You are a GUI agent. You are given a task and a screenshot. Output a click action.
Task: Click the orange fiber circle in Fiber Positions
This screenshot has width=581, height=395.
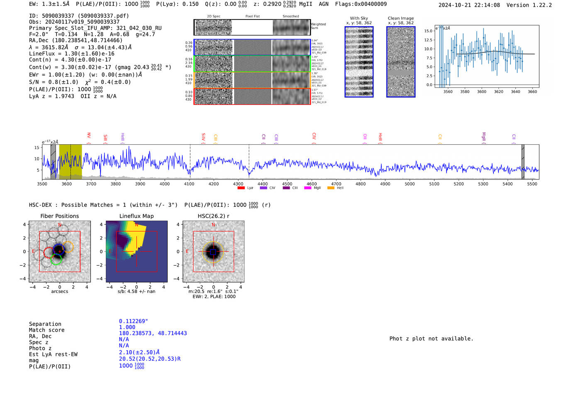68,247
